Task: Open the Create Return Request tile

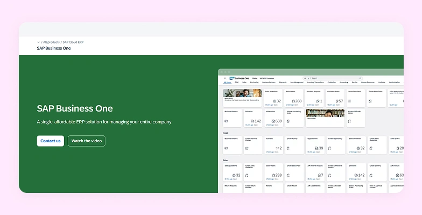Action: click(x=253, y=188)
